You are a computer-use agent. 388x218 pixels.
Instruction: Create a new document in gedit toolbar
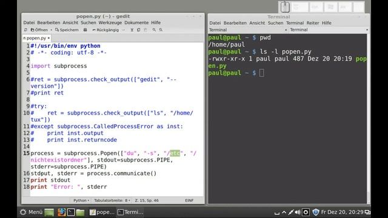coord(25,30)
